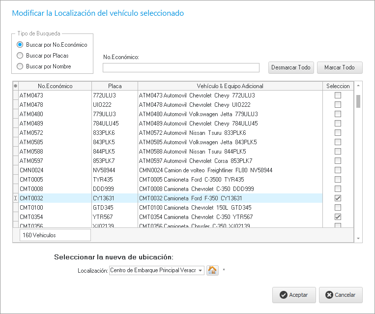Click the house icon next to Localización

[212, 270]
